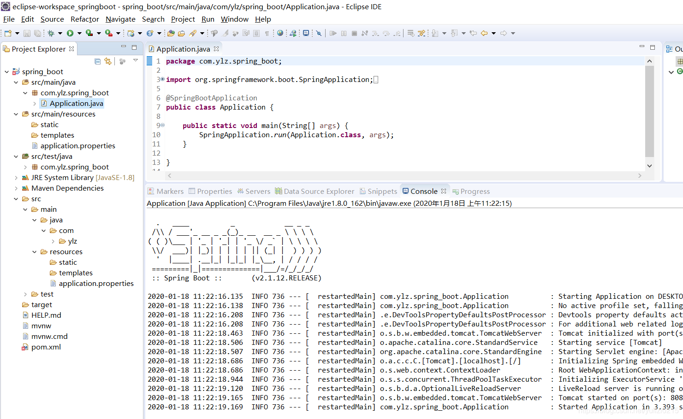Screen dimensions: 683x419
Task: Open the New dropdown arrow
Action: click(17, 33)
